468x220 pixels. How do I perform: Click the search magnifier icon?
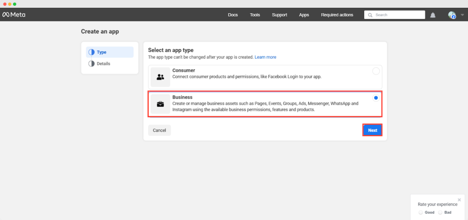pyautogui.click(x=370, y=15)
